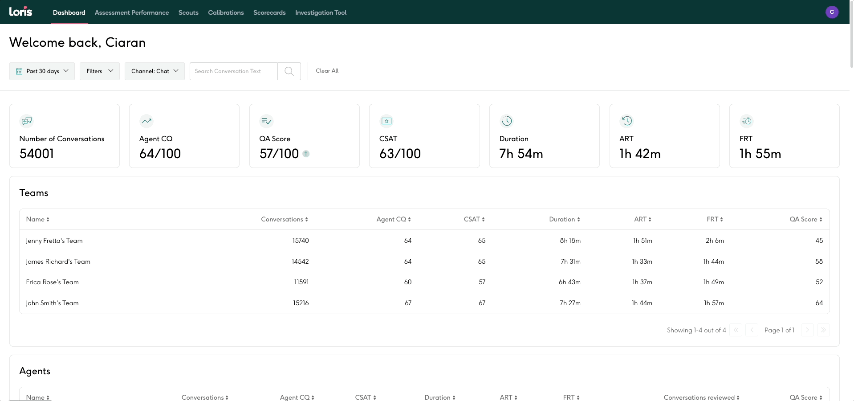Open the Channel: Chat dropdown
Image resolution: width=854 pixels, height=401 pixels.
pyautogui.click(x=155, y=71)
